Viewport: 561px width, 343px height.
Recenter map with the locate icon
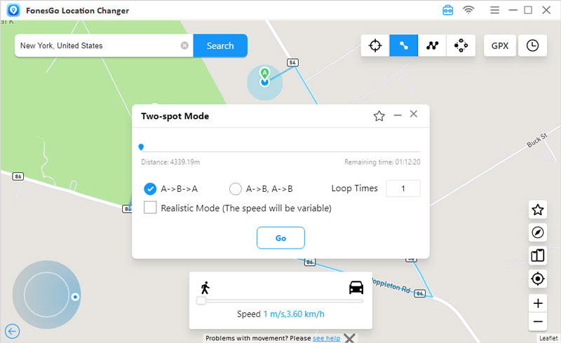538,279
